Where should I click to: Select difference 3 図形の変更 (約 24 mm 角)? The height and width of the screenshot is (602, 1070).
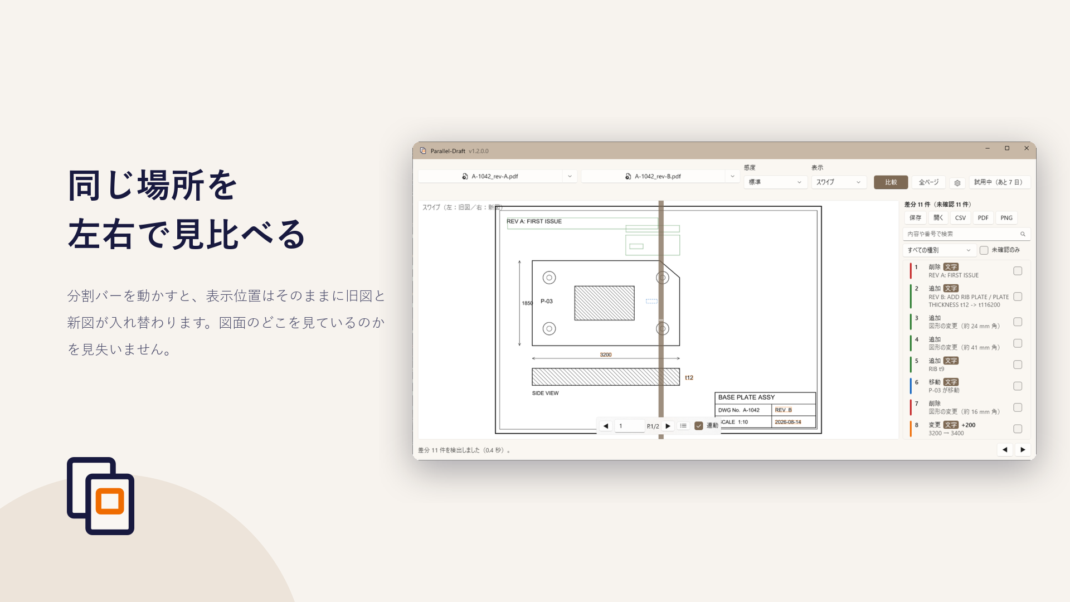[966, 322]
